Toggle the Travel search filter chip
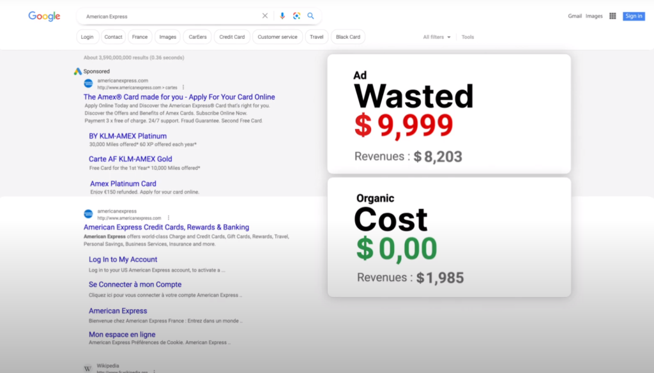The image size is (654, 373). click(x=316, y=36)
